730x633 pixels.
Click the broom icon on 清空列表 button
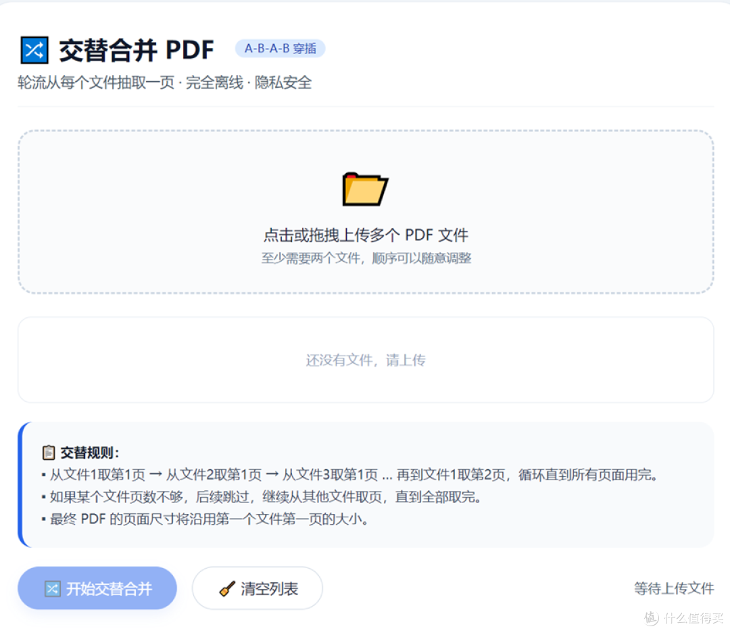[x=227, y=589]
